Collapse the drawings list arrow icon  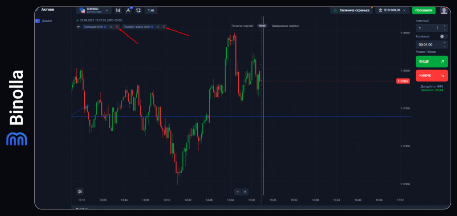click(x=79, y=27)
